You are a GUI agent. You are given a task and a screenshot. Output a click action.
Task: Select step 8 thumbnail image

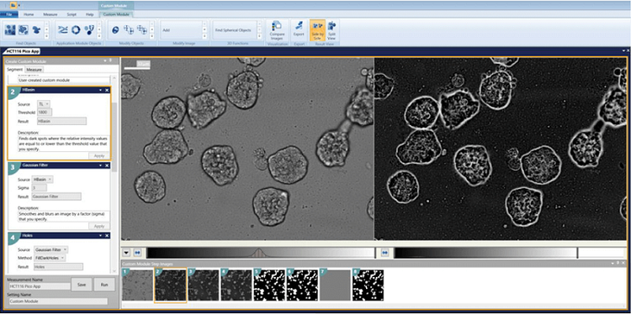[x=368, y=285]
